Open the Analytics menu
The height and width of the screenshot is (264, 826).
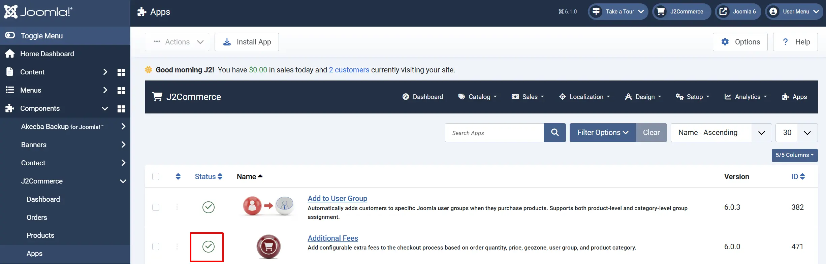click(745, 97)
